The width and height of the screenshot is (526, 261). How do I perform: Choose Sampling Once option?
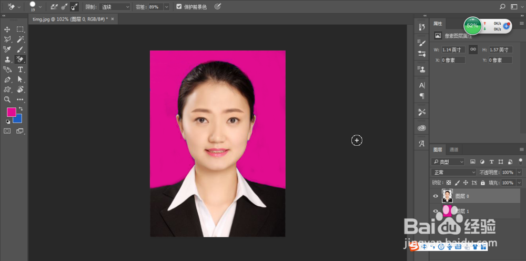pyautogui.click(x=64, y=7)
